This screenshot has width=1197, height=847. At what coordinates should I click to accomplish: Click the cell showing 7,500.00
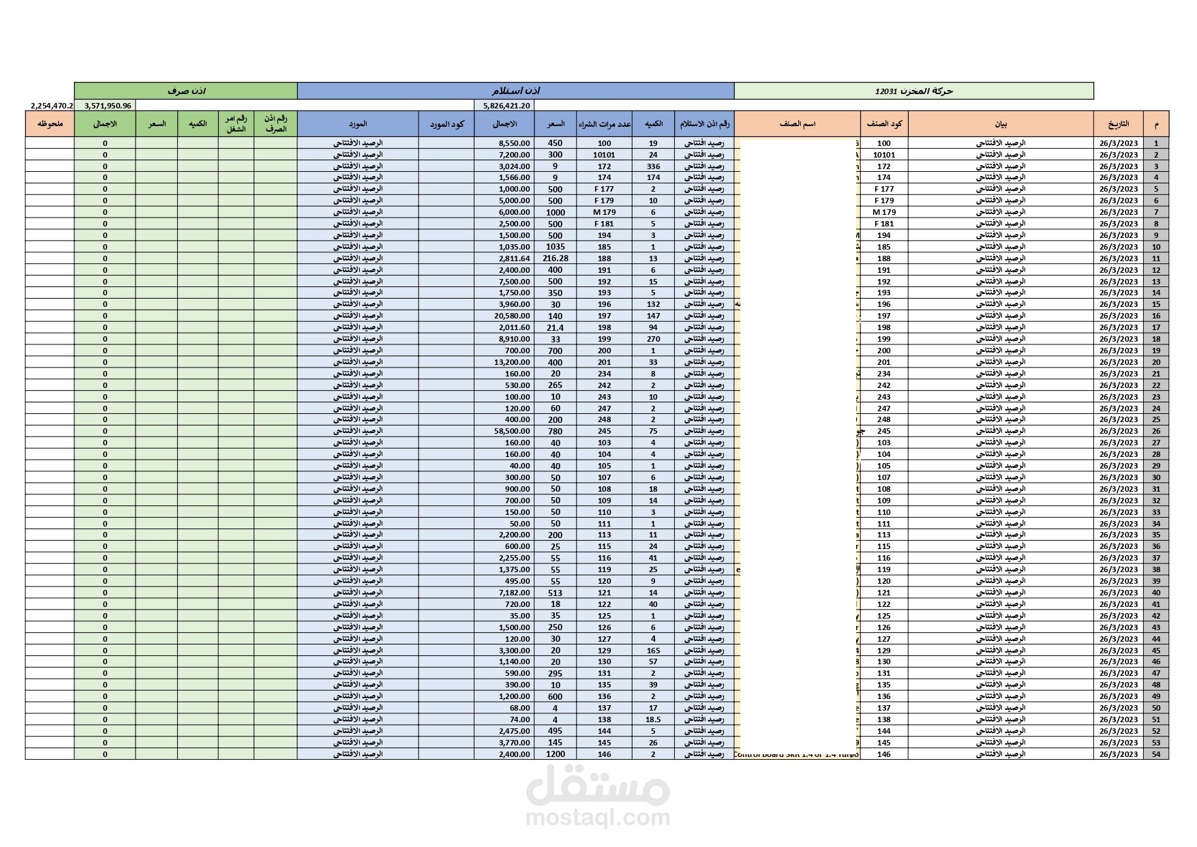pos(504,281)
